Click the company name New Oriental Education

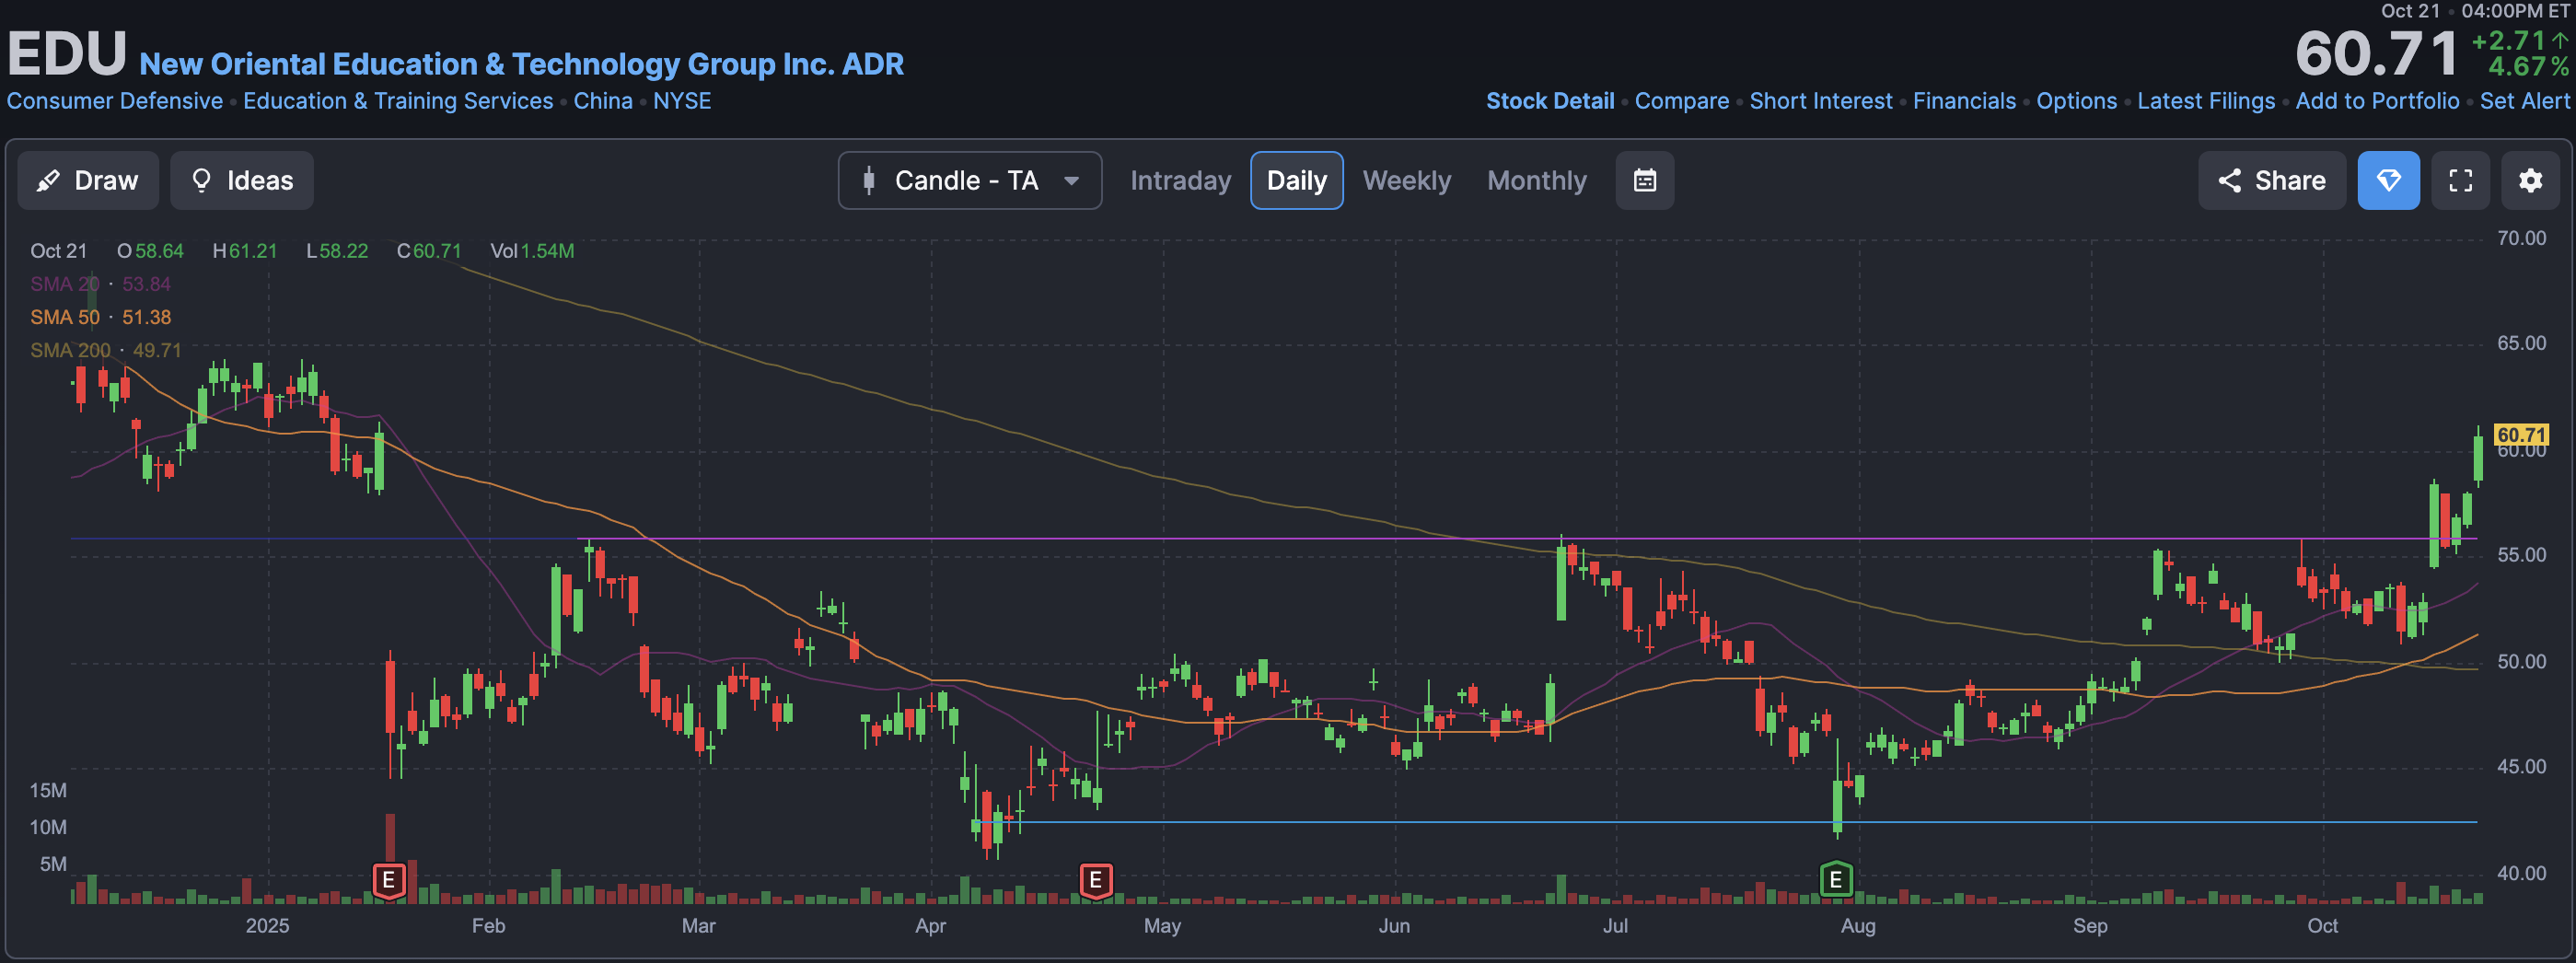click(521, 64)
